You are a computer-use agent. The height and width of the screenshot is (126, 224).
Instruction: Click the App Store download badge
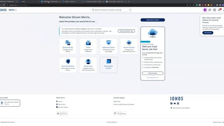62,113
